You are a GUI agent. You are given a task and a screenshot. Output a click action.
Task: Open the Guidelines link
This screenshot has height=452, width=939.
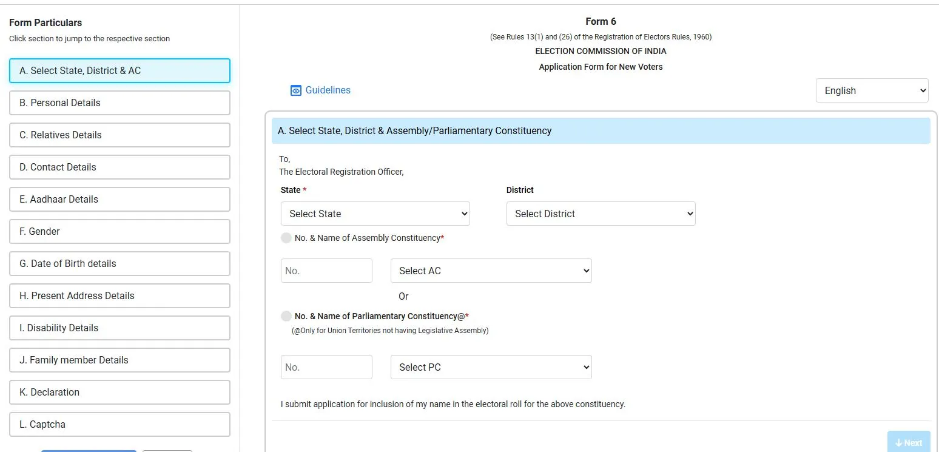point(320,90)
